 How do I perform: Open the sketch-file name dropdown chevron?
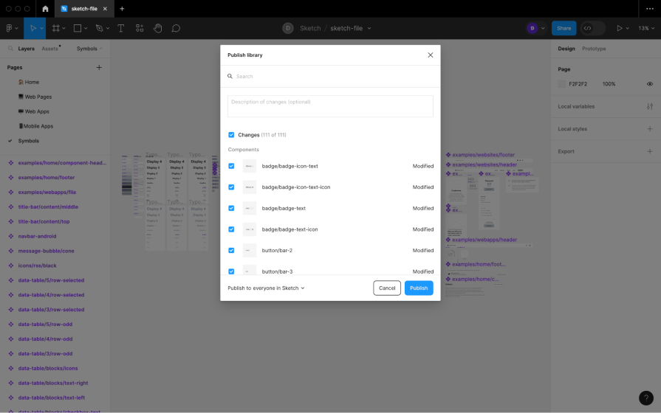pyautogui.click(x=369, y=28)
